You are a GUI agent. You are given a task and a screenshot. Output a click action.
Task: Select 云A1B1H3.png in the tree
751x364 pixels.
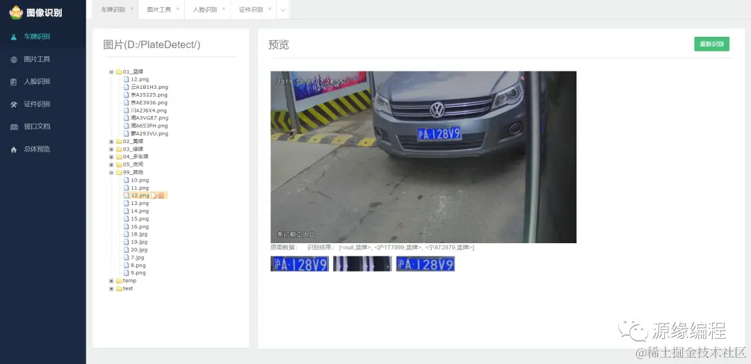(149, 87)
